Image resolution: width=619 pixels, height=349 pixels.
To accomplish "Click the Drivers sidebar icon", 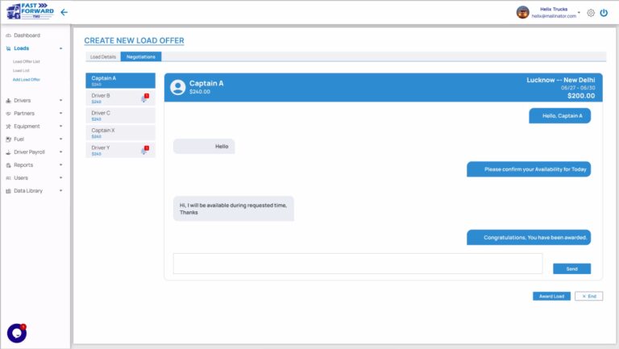I will [x=8, y=101].
